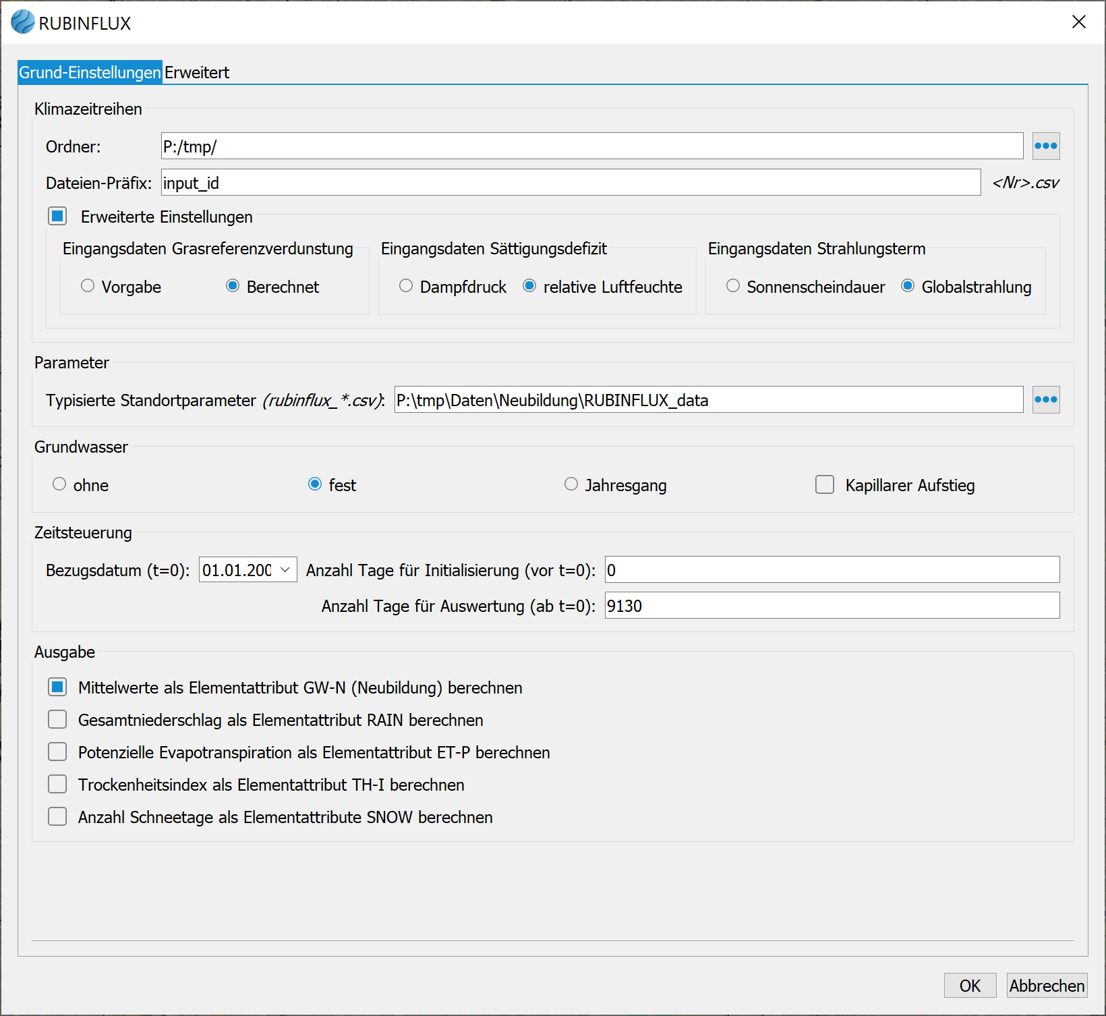Switch to the Erweitert tab
The image size is (1106, 1016).
(197, 73)
